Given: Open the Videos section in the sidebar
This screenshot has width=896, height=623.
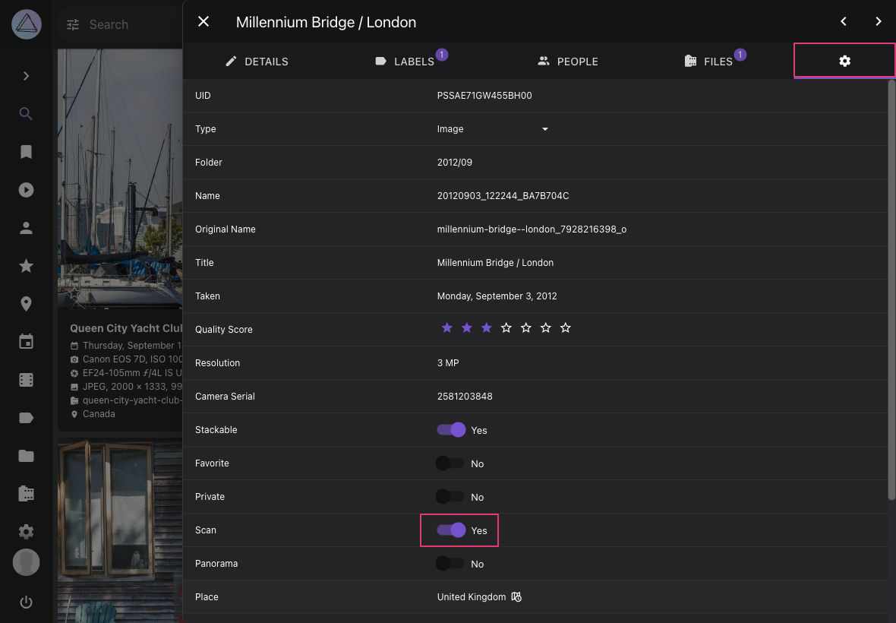Looking at the screenshot, I should 26,189.
